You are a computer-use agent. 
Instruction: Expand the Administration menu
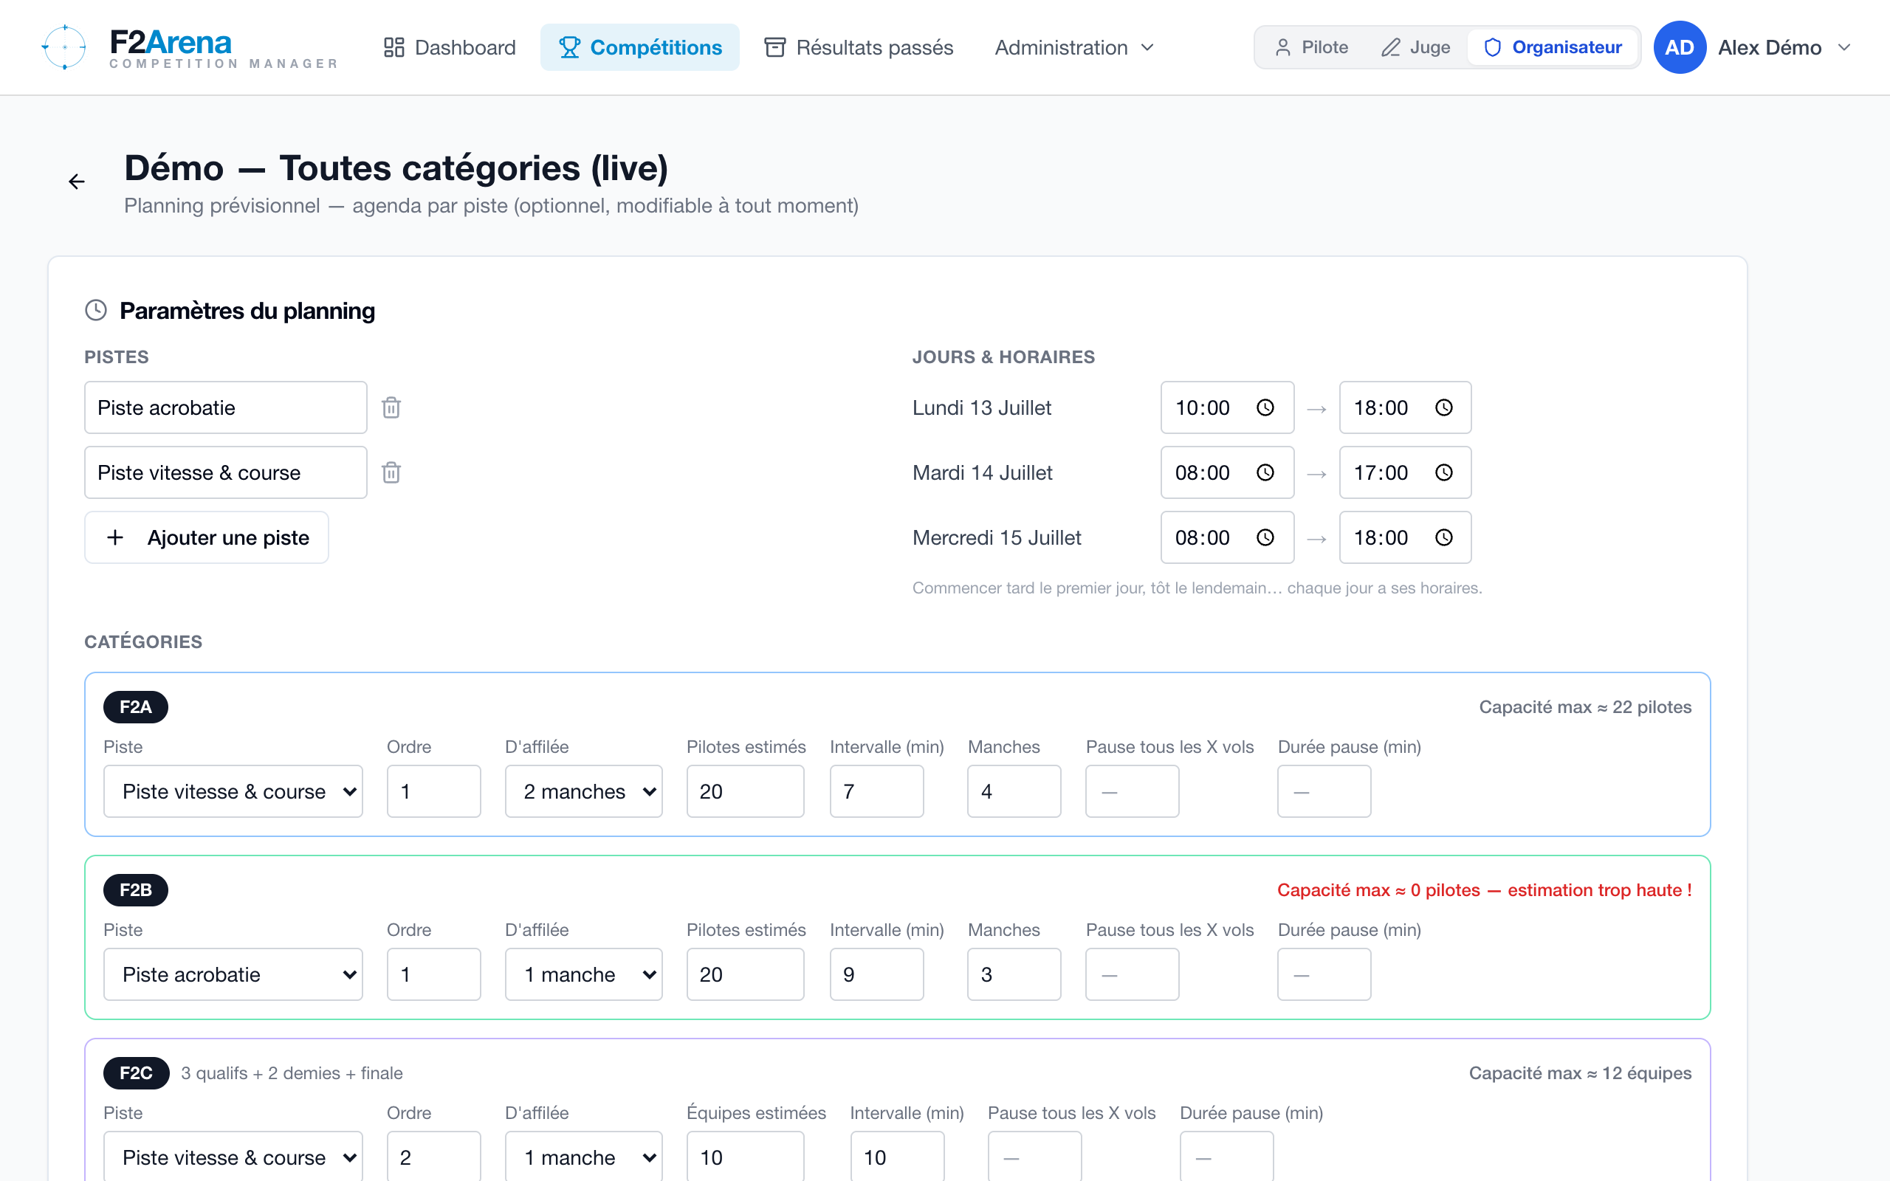tap(1074, 47)
